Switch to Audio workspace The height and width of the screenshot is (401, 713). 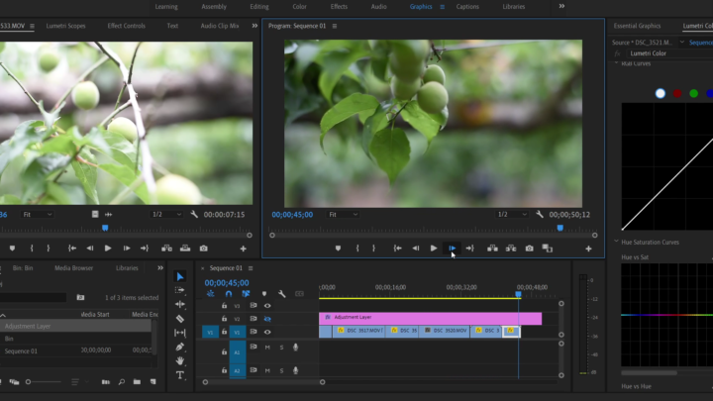tap(378, 7)
